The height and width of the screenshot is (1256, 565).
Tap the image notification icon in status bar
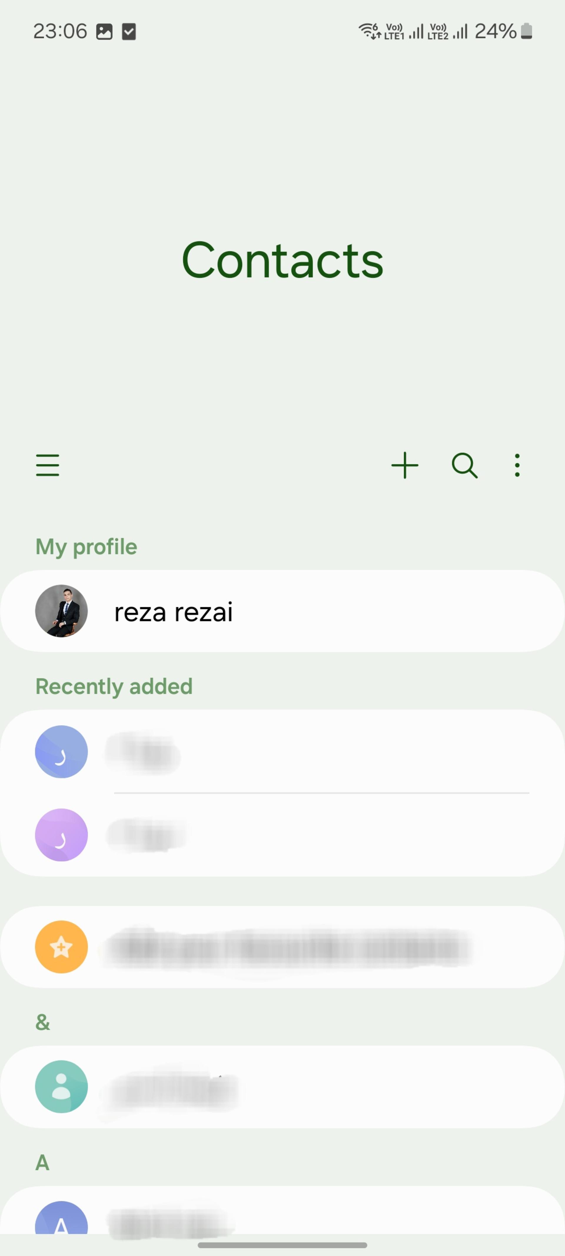tap(104, 32)
